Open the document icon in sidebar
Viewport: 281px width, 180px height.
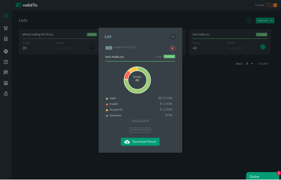[x=6, y=39]
